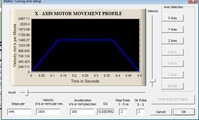The height and width of the screenshot is (120, 199).
Task: Select the Z Axis button
Action: click(173, 41)
